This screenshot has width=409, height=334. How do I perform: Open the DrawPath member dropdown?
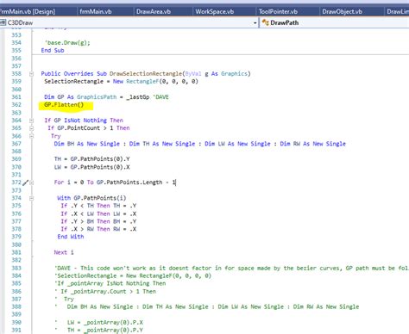click(335, 22)
